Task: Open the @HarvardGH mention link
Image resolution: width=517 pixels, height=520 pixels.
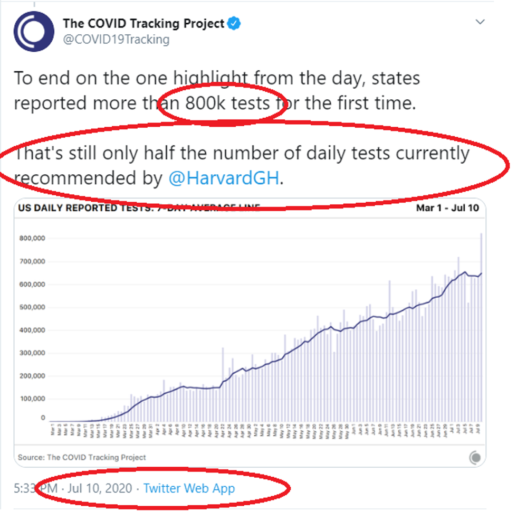Action: point(223,178)
